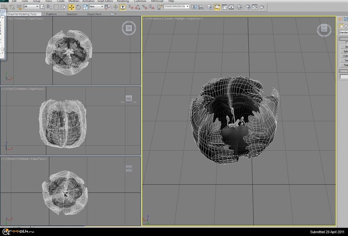Pick the Select and Scale tool

point(85,7)
